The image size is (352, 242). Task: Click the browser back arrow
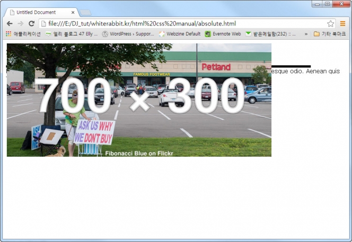(10, 24)
